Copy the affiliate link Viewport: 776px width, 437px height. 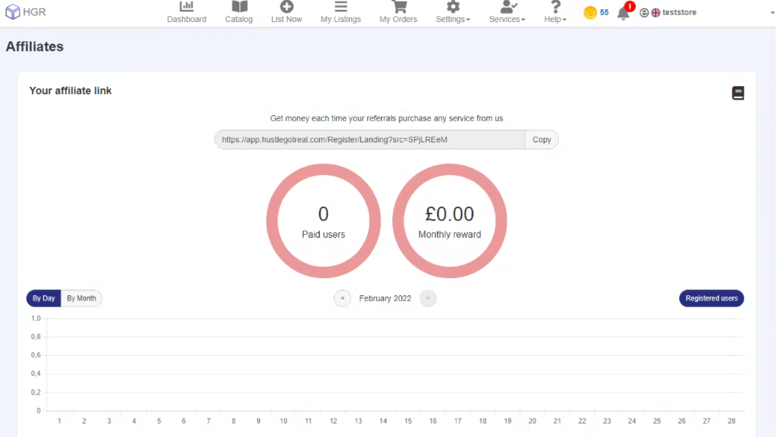click(542, 139)
